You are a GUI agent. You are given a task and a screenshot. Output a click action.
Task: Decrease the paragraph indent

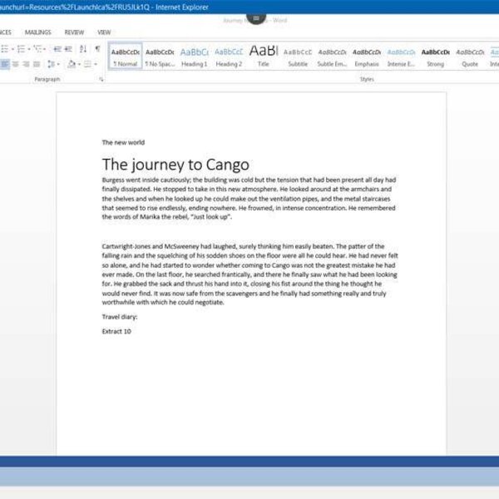pos(57,49)
